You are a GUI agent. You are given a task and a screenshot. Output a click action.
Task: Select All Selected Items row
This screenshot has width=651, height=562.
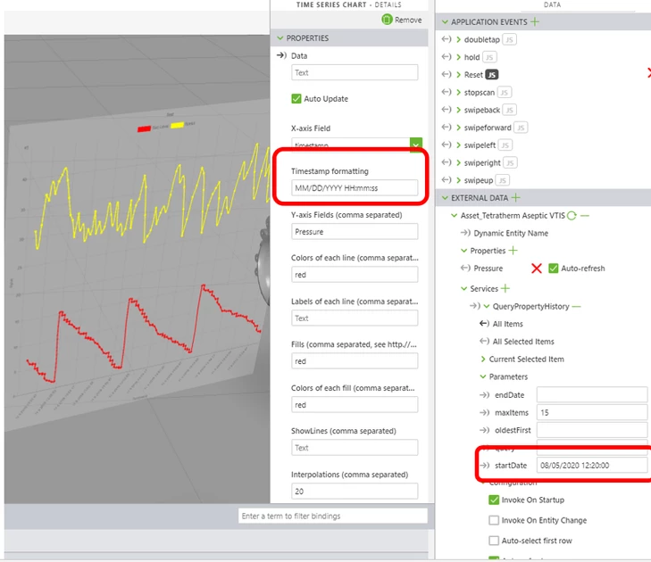pyautogui.click(x=523, y=342)
